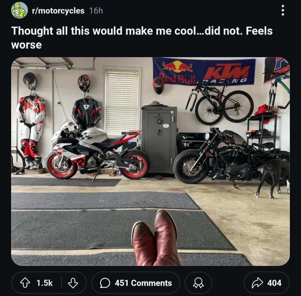Open the three-dot post options menu
This screenshot has height=296, width=301.
point(283,10)
